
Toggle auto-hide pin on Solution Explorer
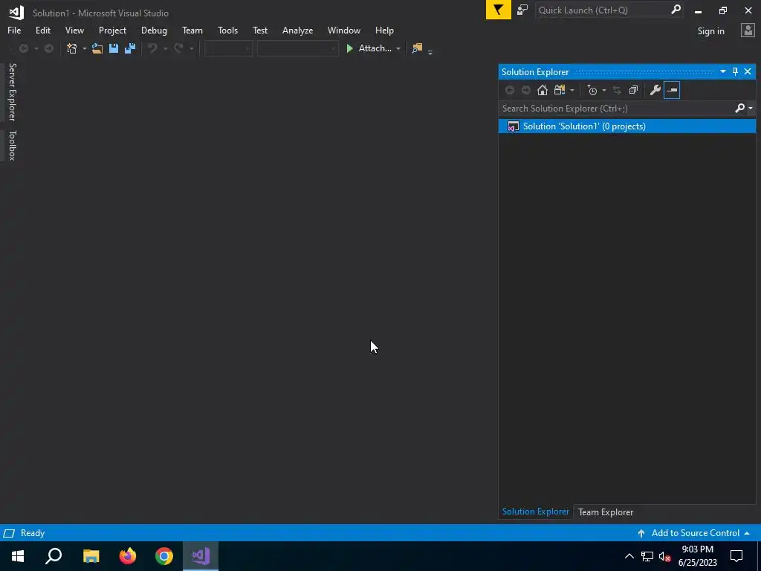(x=735, y=72)
